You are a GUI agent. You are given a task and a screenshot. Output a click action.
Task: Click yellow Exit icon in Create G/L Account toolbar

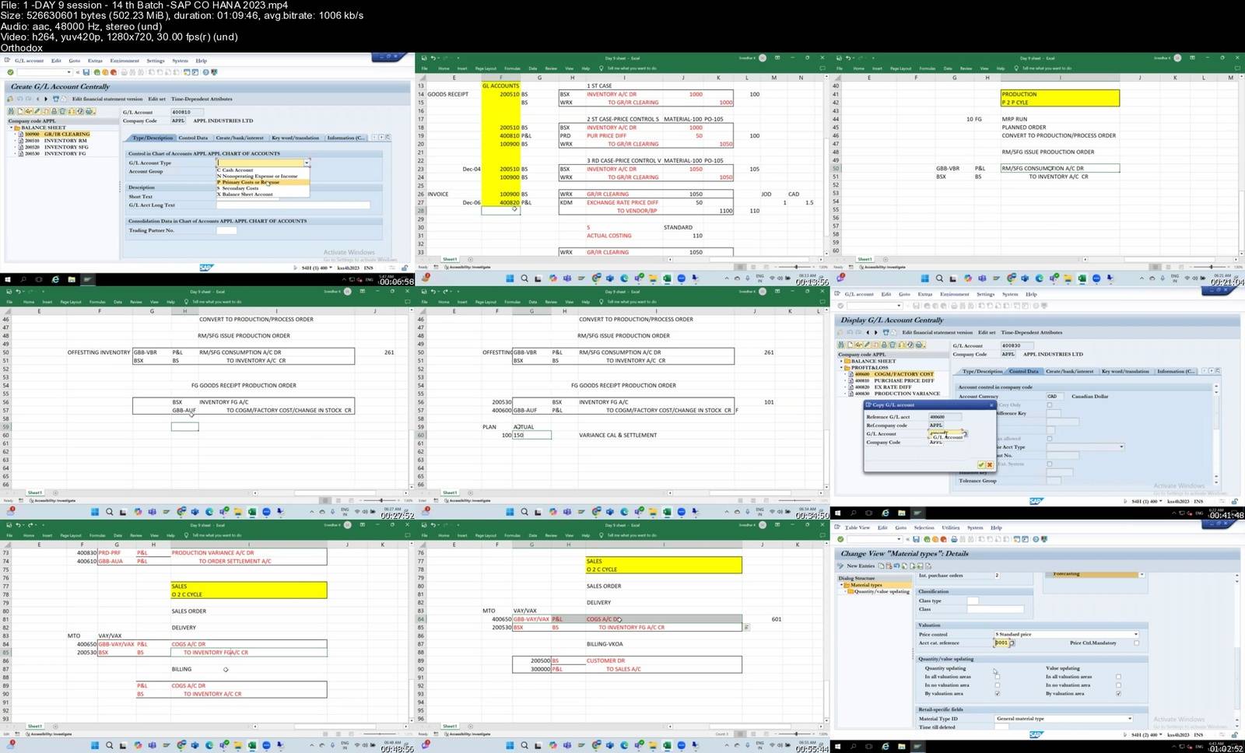coord(105,72)
